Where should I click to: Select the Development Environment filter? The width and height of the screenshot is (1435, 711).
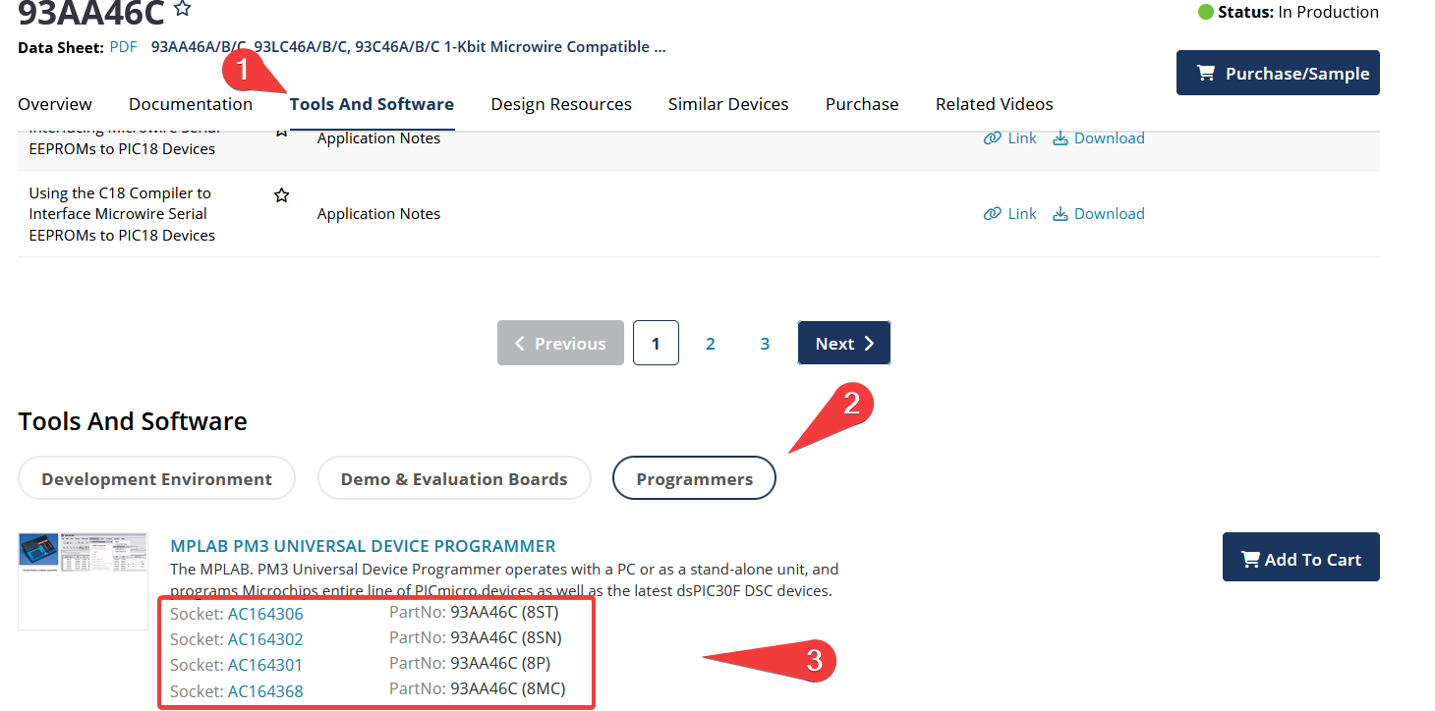(156, 478)
